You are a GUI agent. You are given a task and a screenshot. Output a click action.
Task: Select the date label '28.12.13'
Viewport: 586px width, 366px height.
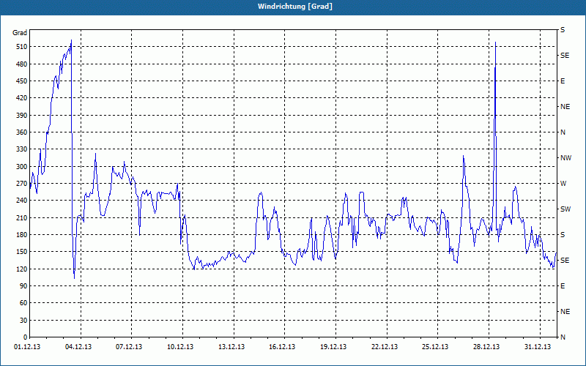(486, 347)
